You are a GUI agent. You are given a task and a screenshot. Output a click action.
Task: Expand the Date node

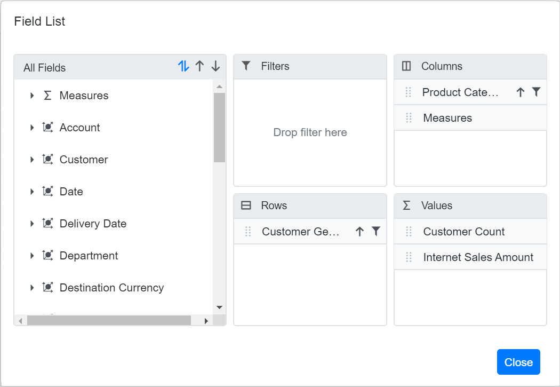pos(31,191)
